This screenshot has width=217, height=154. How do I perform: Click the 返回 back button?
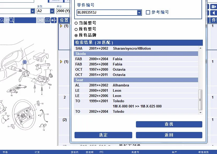tap(169, 135)
